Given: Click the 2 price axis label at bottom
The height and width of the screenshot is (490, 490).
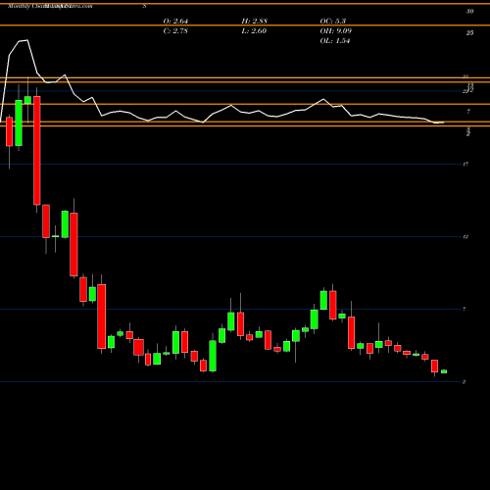Looking at the screenshot, I should tap(465, 381).
